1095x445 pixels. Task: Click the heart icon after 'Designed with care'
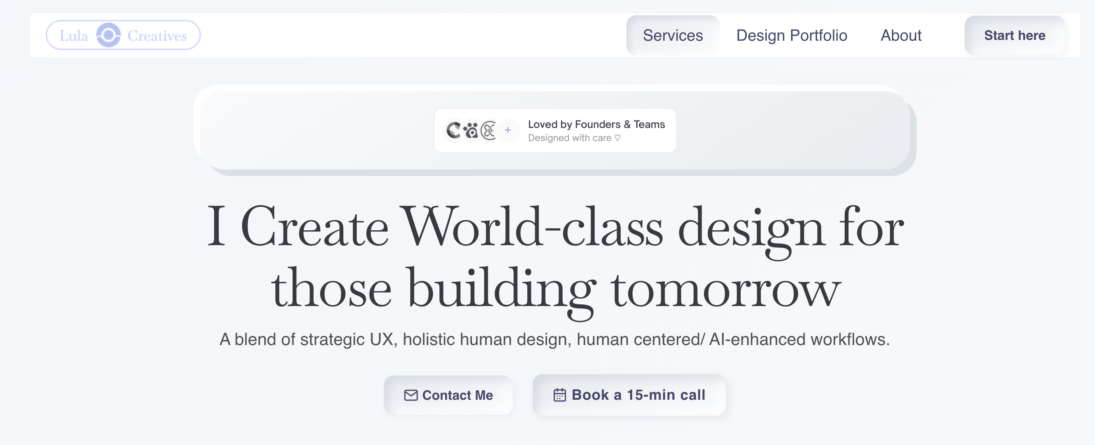pos(618,138)
